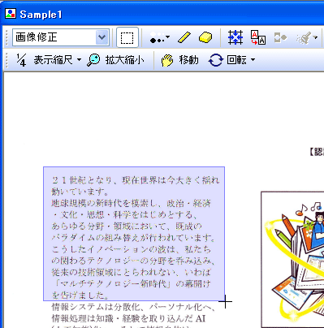Viewport: 324px width, 328px height.
Task: Click the first toolbar drag handle grip
Action: 7,37
